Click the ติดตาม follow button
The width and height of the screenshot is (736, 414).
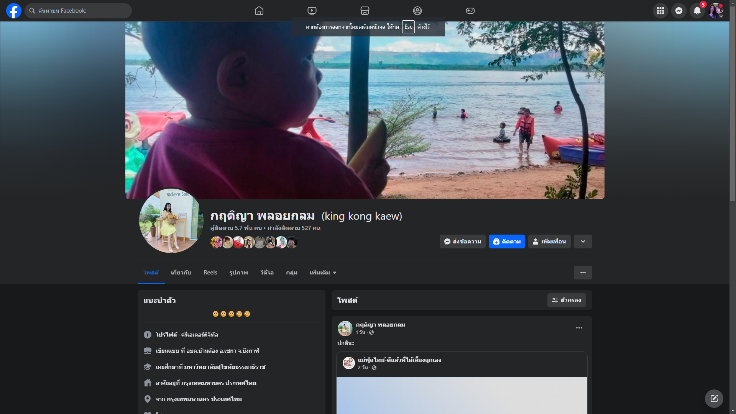(x=506, y=242)
